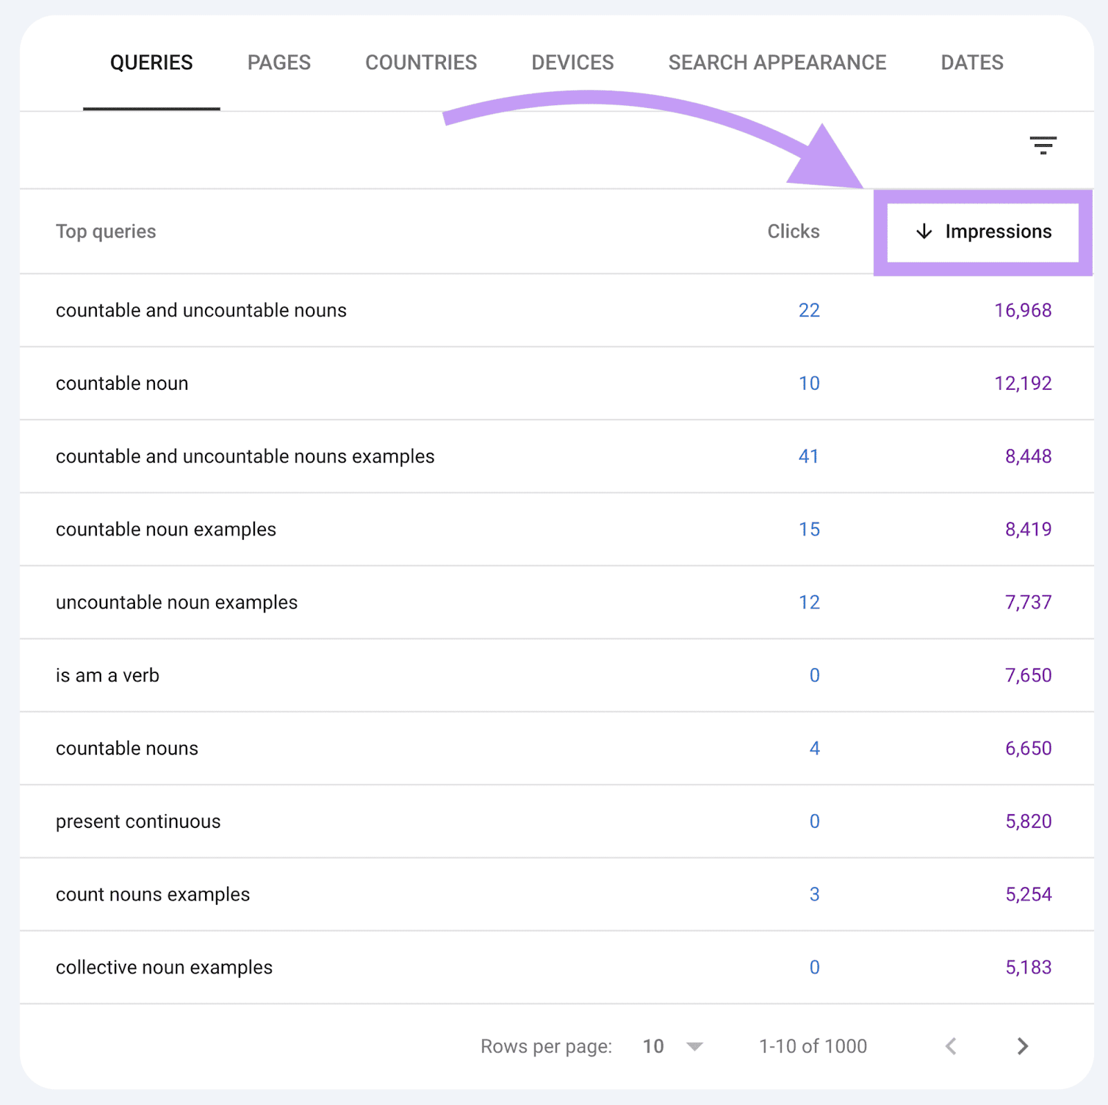Click the clicks value 22
Screen dimensions: 1108x1105
click(809, 310)
